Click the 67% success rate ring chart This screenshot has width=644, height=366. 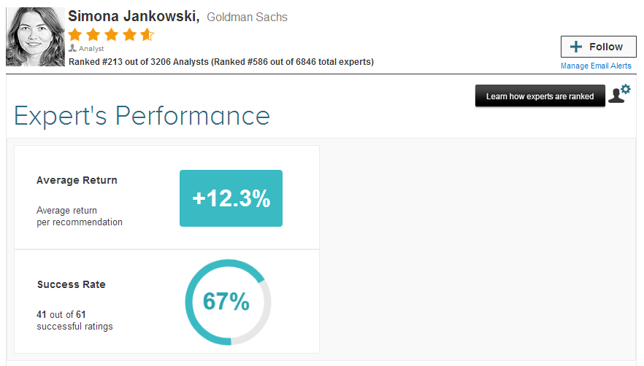pyautogui.click(x=228, y=302)
